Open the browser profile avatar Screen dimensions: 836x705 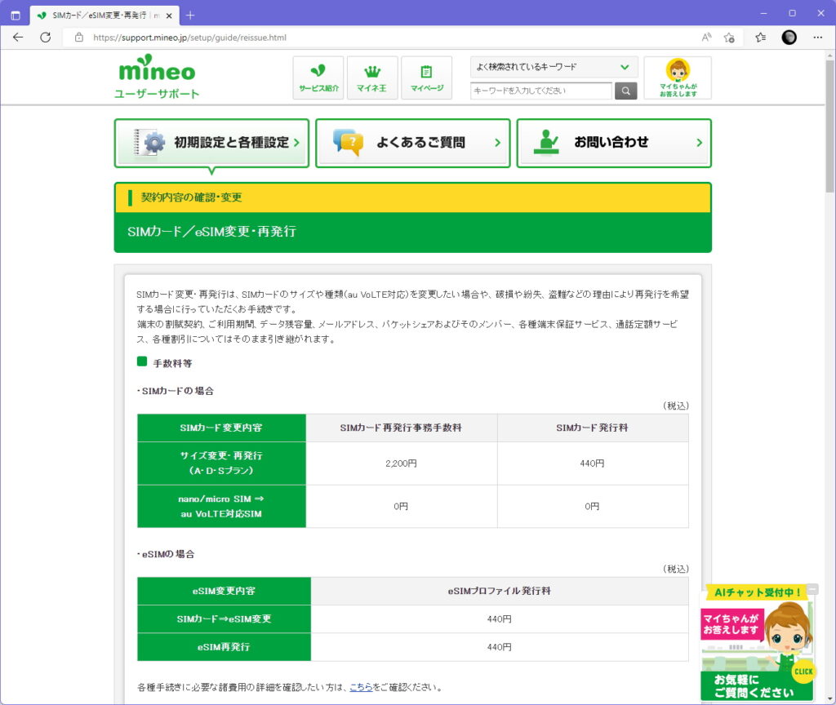point(789,38)
